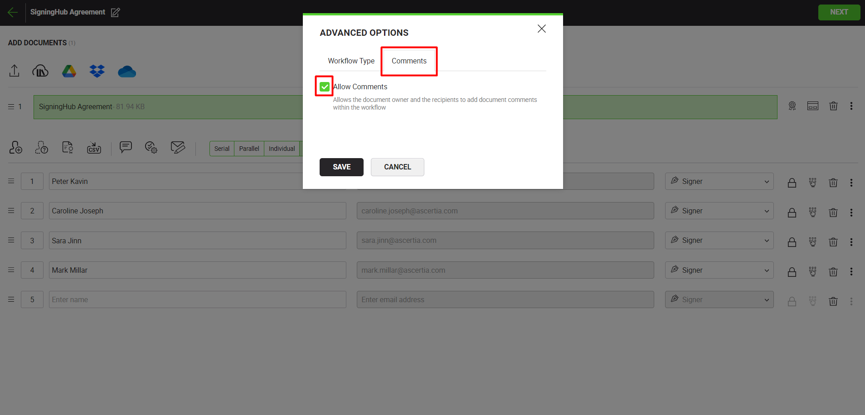Open the comments speech bubble icon

[x=126, y=147]
